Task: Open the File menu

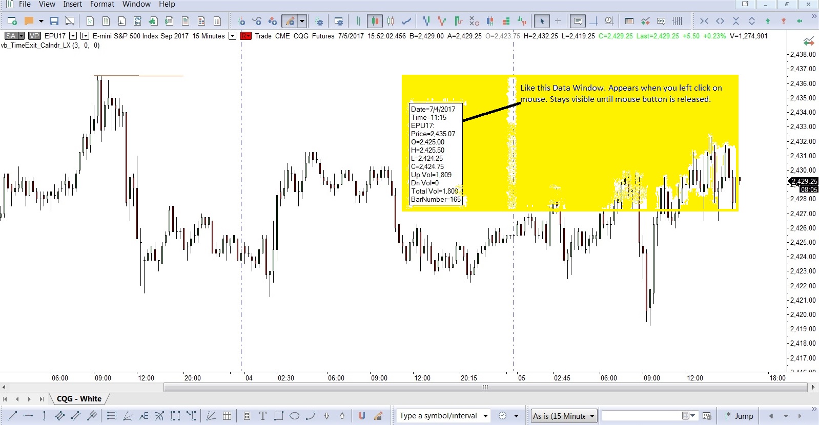Action: tap(25, 4)
